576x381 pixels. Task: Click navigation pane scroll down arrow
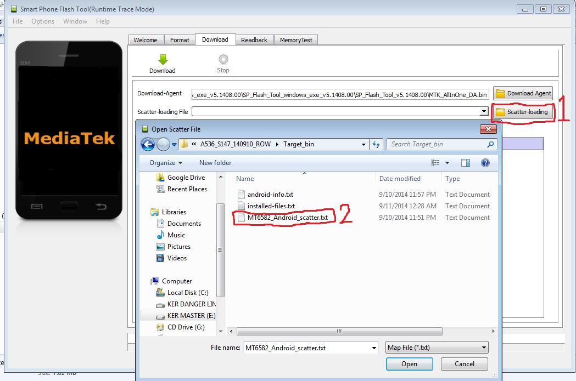(x=221, y=332)
